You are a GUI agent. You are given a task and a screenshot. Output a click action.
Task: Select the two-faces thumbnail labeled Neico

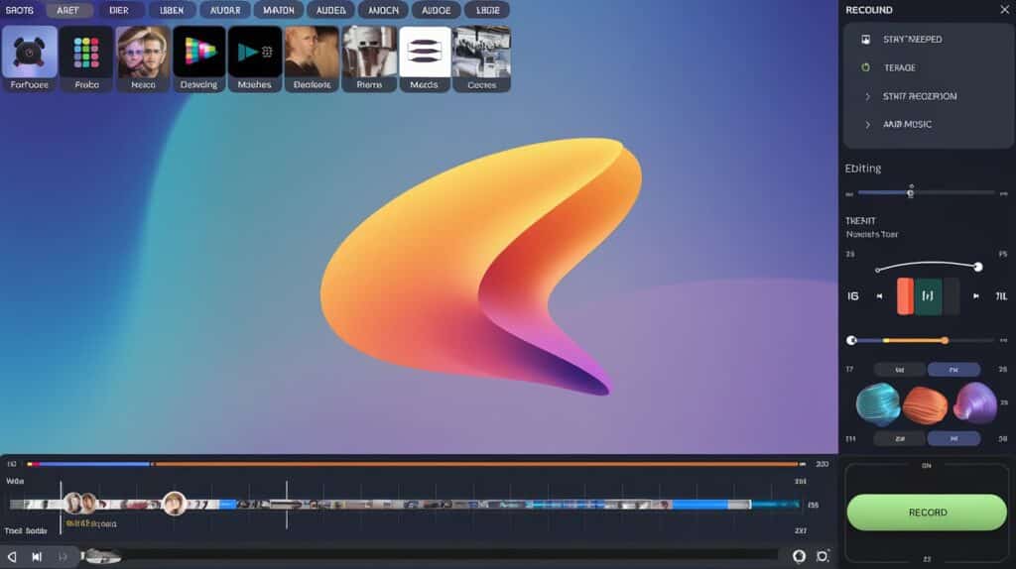[143, 58]
